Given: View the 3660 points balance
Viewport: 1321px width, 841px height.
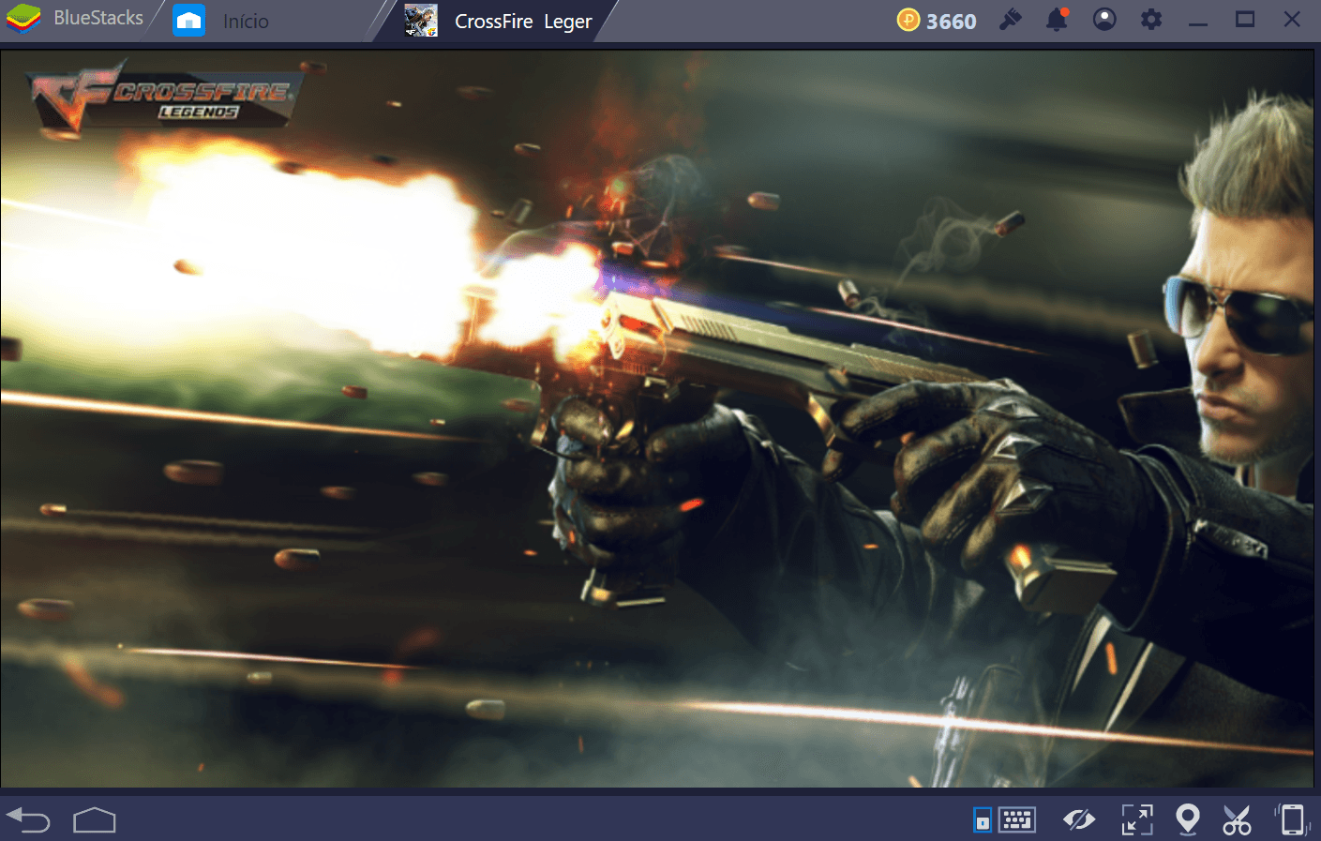Looking at the screenshot, I should (x=951, y=21).
